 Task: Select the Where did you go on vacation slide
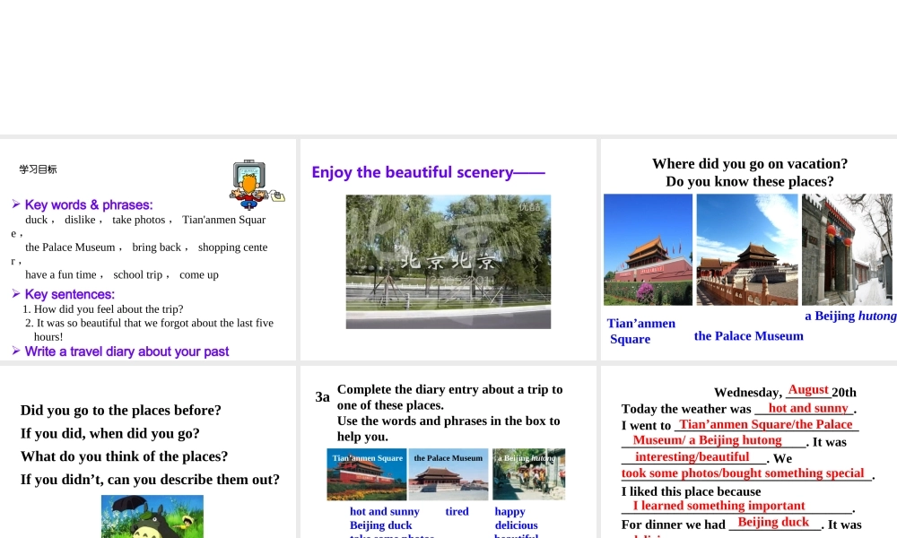pos(749,249)
